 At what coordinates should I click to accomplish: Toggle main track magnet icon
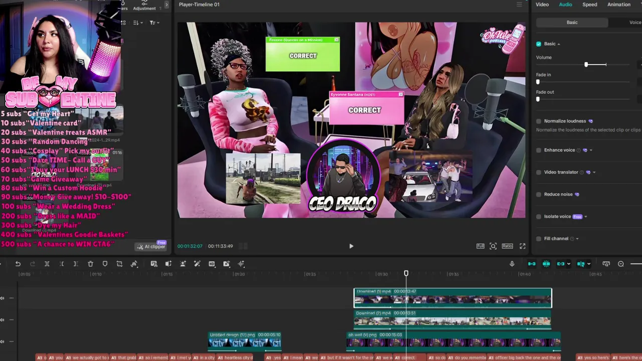532,264
